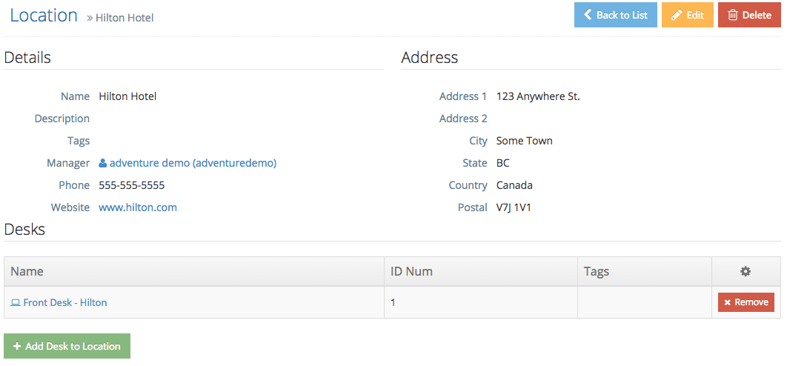The width and height of the screenshot is (787, 366).
Task: Click the Back to List button
Action: point(615,15)
